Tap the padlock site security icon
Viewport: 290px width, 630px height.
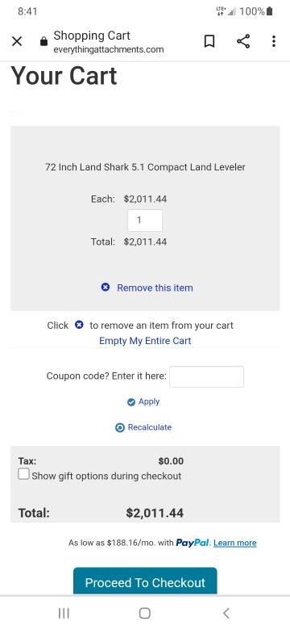[44, 41]
